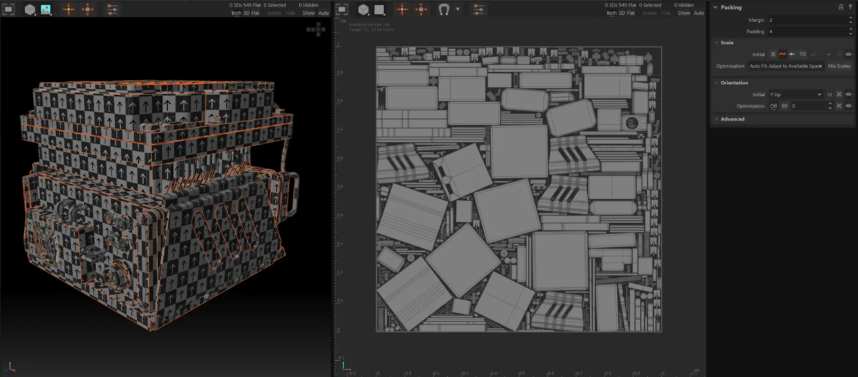The height and width of the screenshot is (377, 858).
Task: Click the TD texel density scale button
Action: click(x=802, y=54)
